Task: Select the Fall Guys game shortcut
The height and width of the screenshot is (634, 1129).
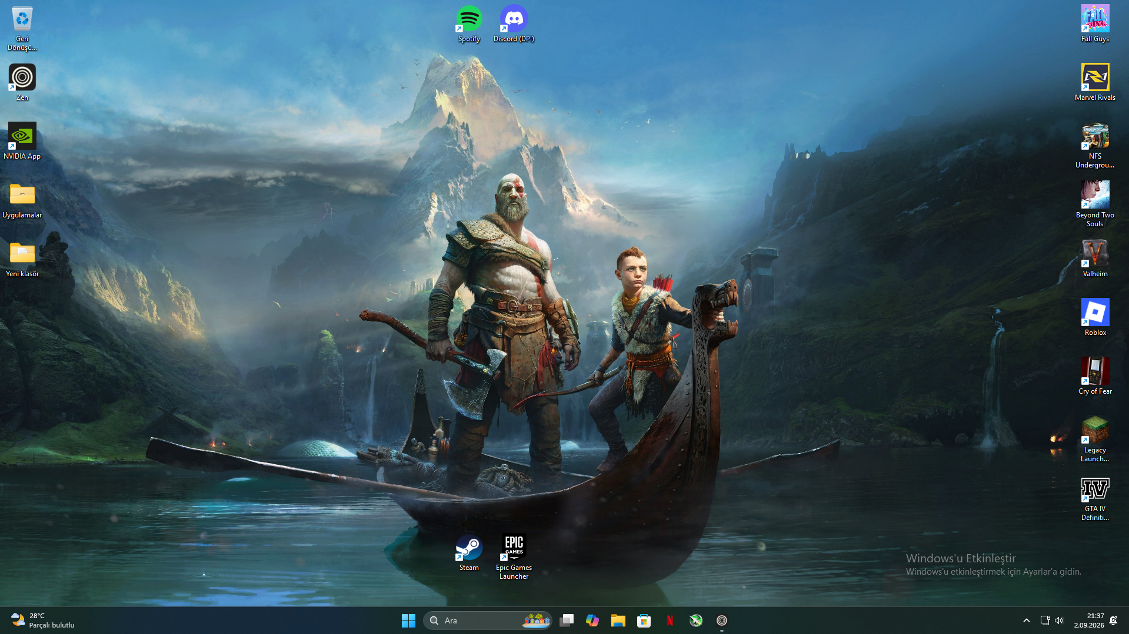Action: (1095, 24)
